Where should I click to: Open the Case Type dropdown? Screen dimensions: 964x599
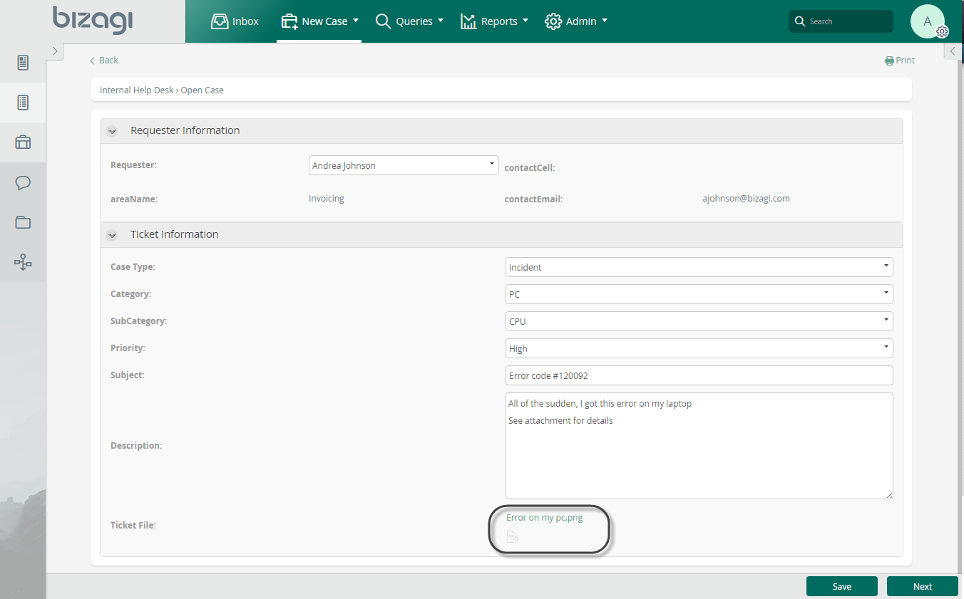click(x=699, y=267)
